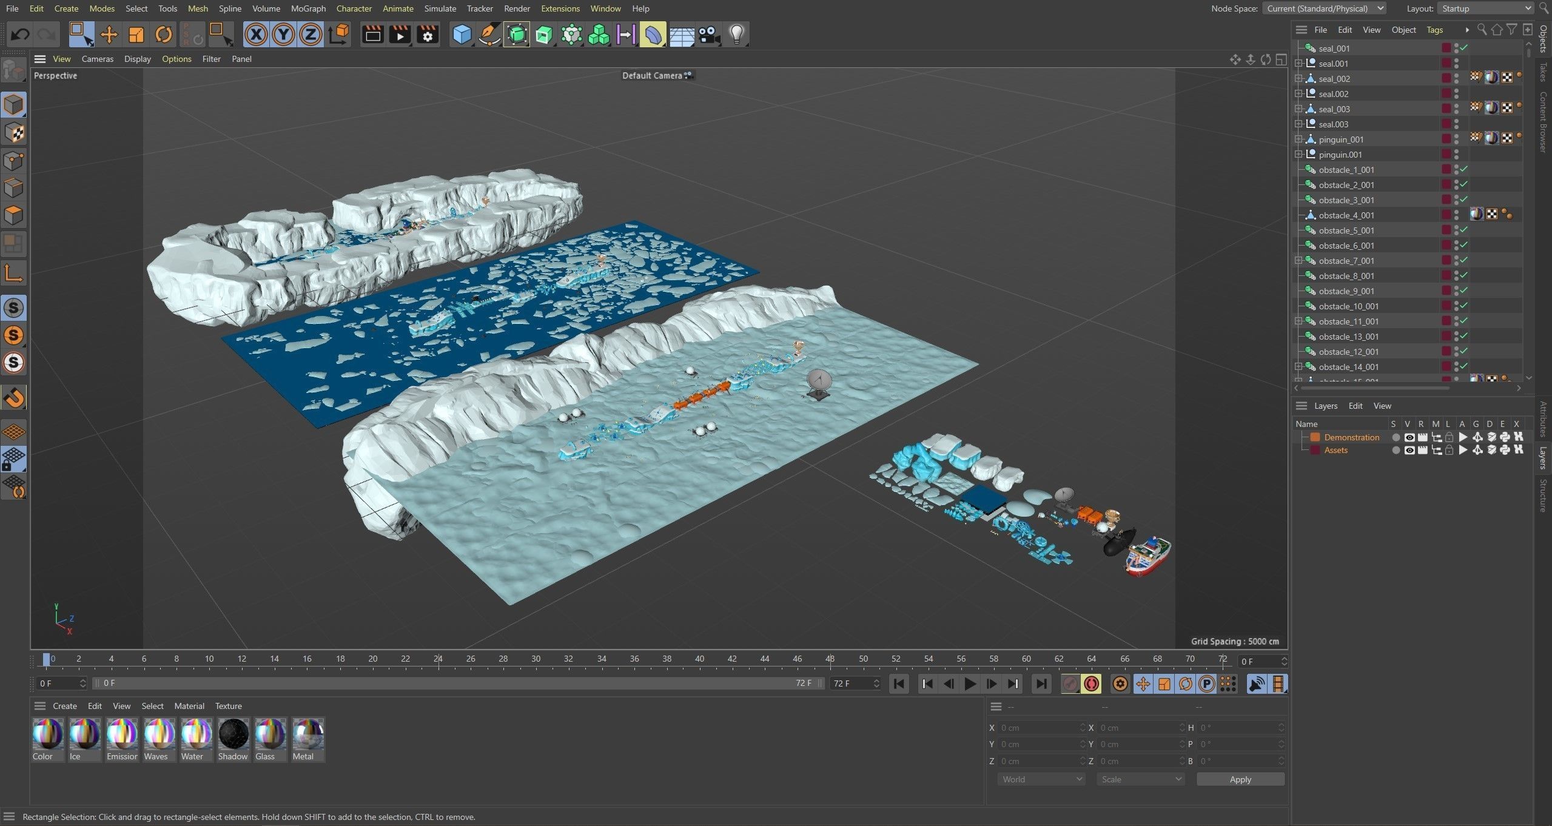1552x826 pixels.
Task: Click the Apply button
Action: (x=1240, y=779)
